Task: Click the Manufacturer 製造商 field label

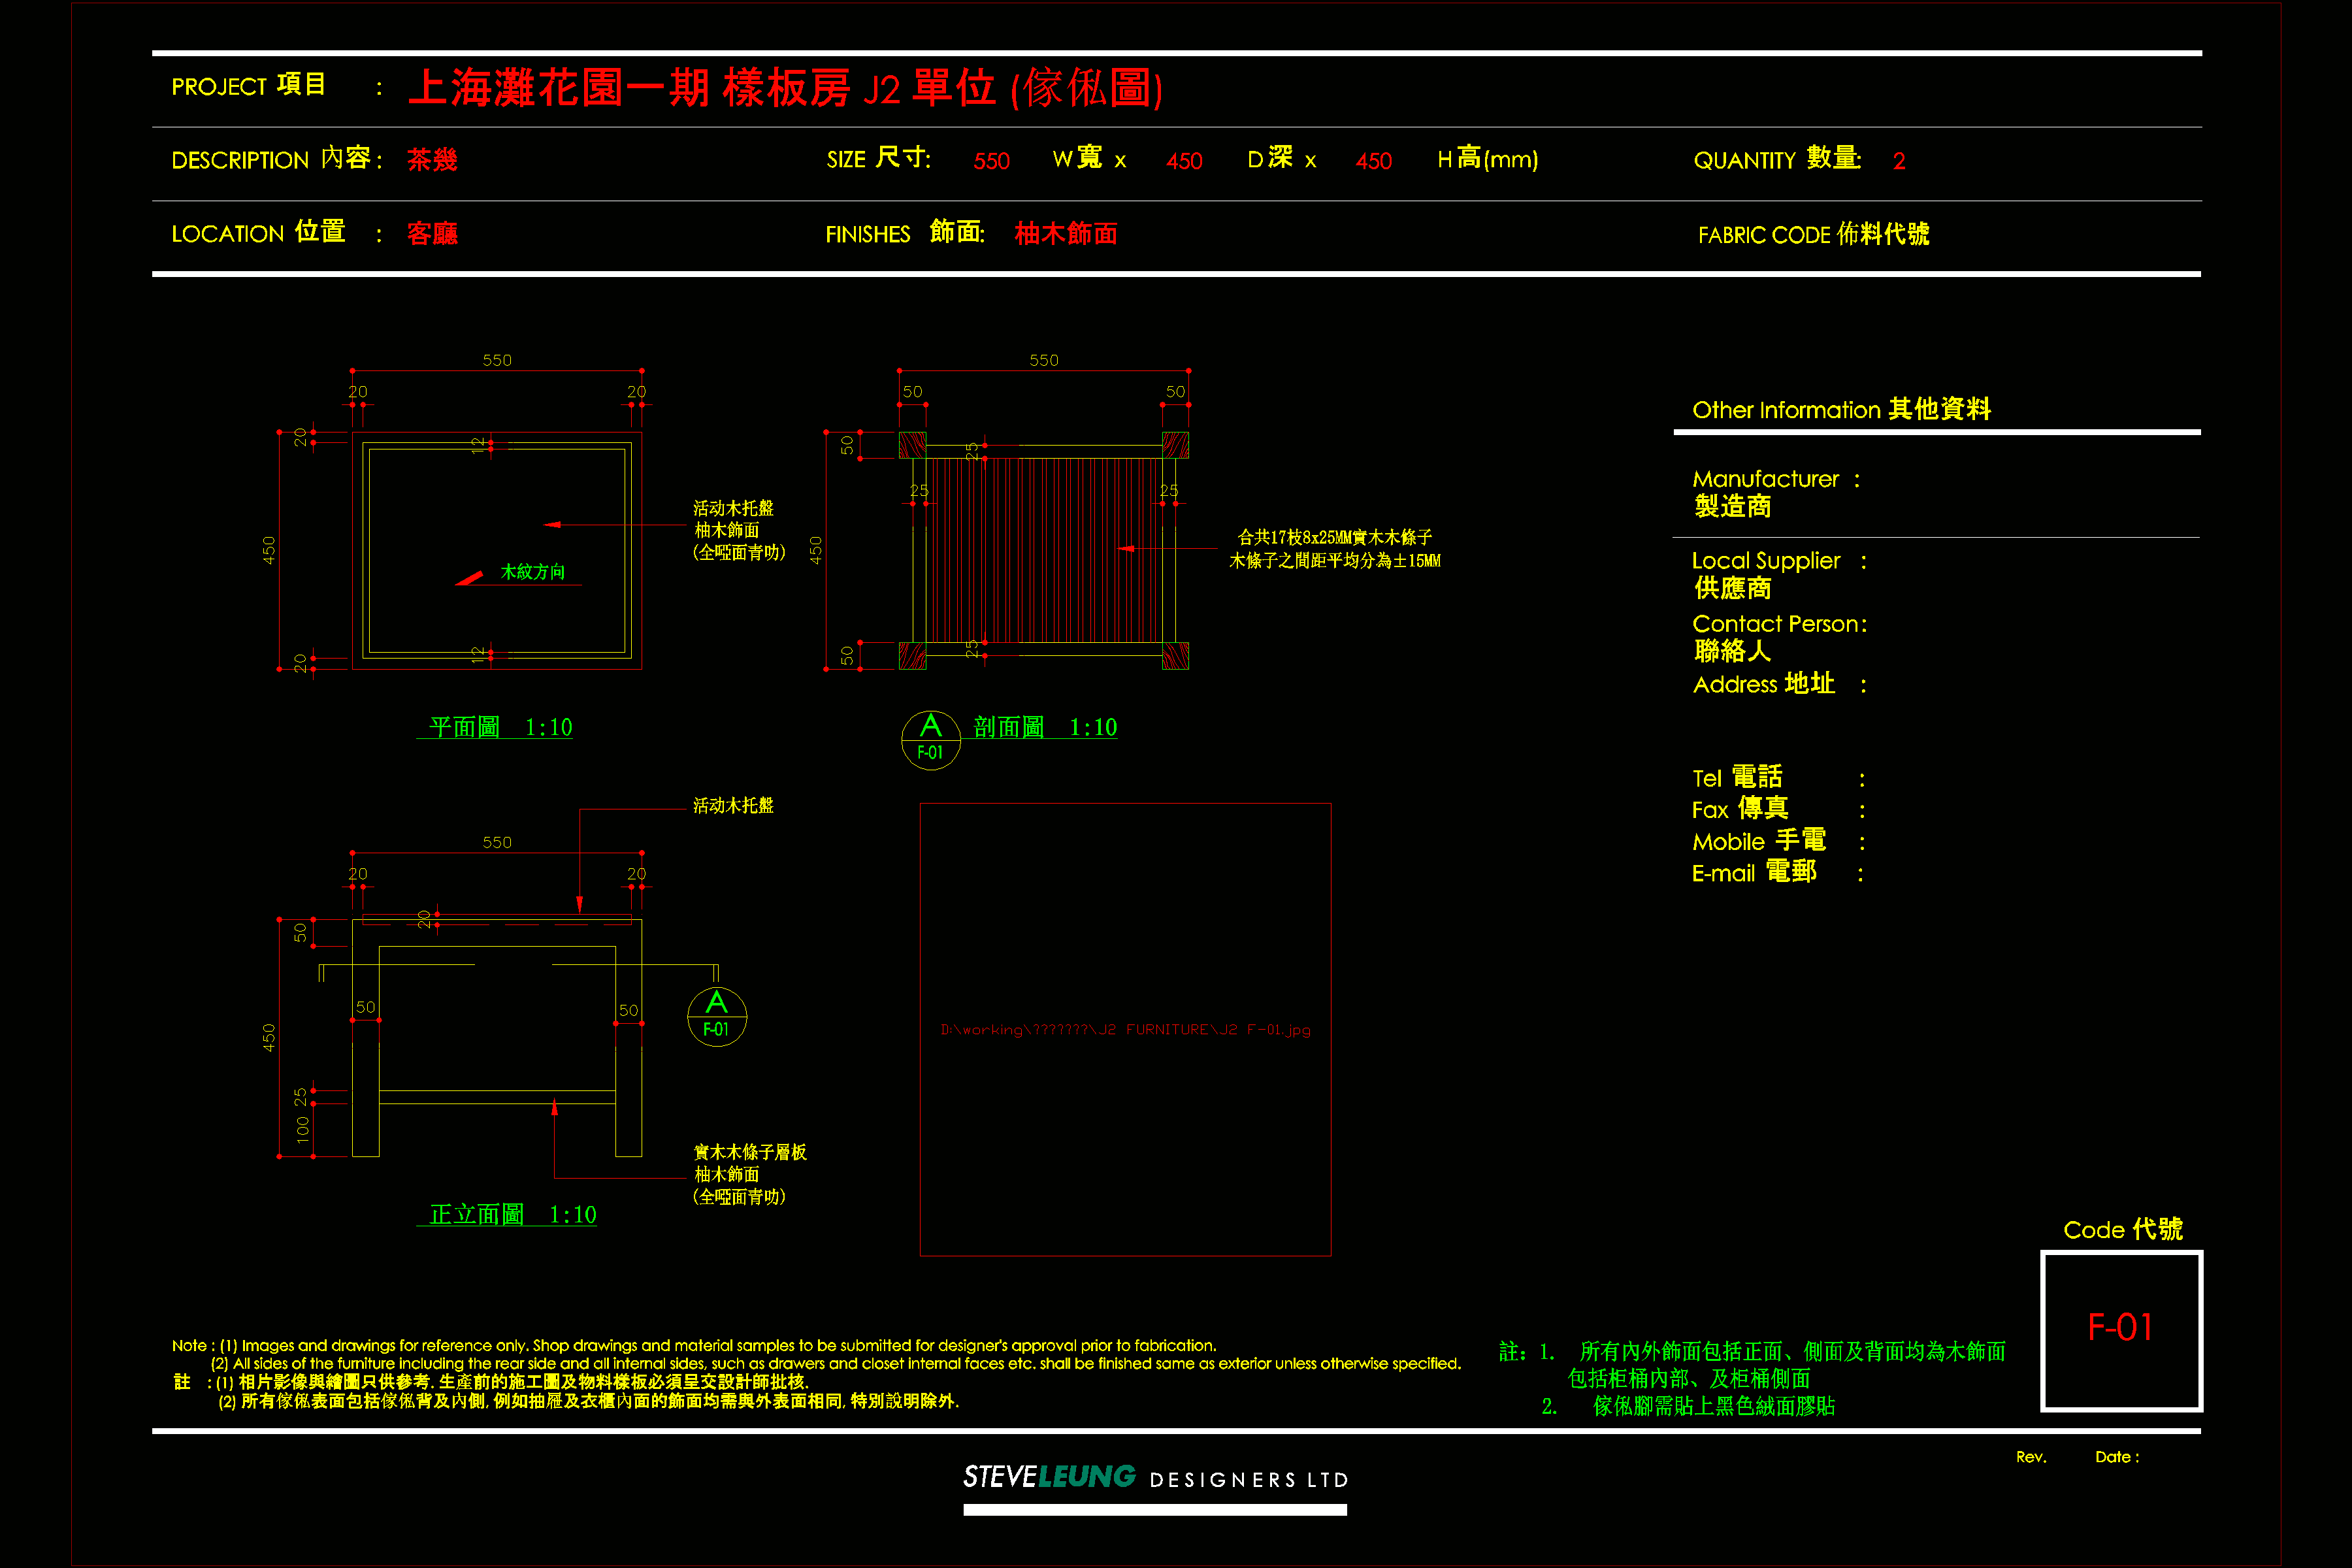Action: point(1775,493)
